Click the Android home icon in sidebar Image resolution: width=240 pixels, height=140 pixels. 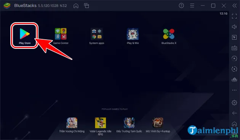pos(234,124)
